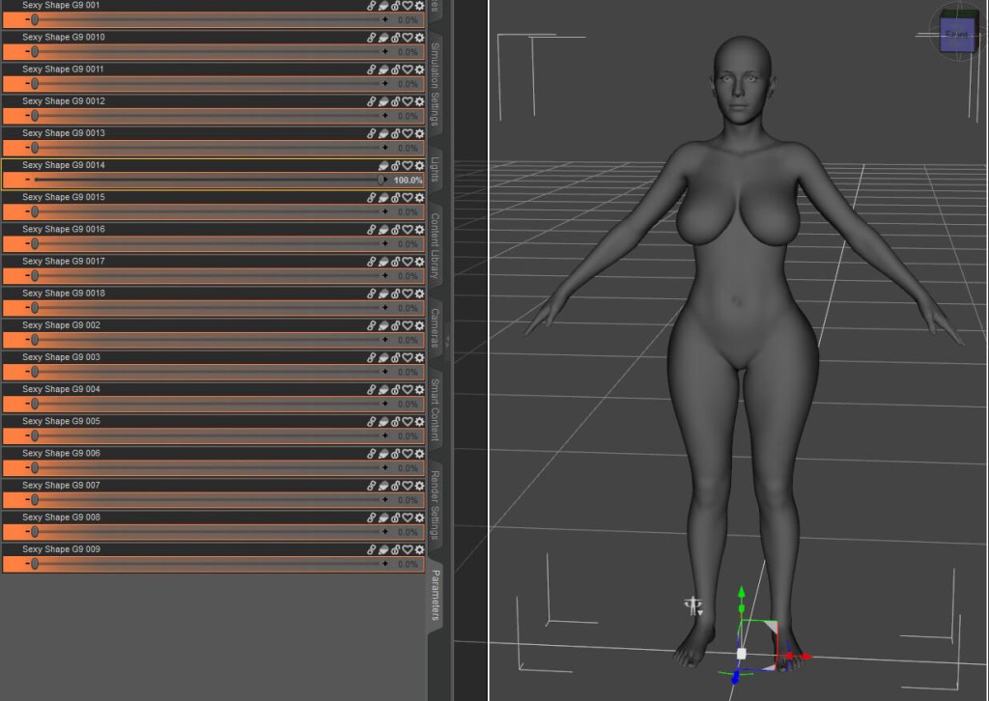Click the pane collapse handle beside the side tabs
989x701 pixels.
click(447, 341)
